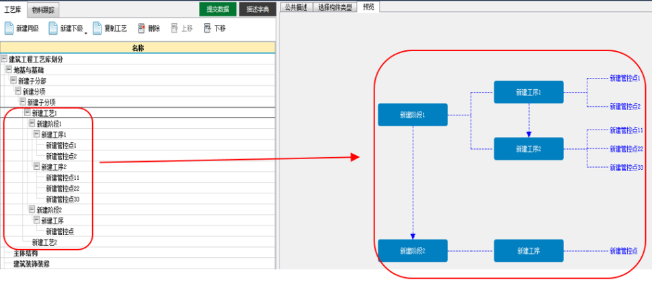The height and width of the screenshot is (284, 654).
Task: Collapse the 新建阶段2 tree node
Action: 32,209
